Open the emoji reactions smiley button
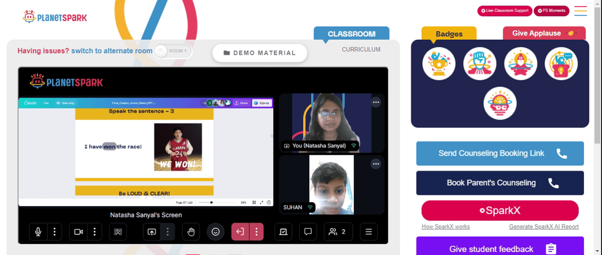This screenshot has height=255, width=602. click(x=216, y=231)
